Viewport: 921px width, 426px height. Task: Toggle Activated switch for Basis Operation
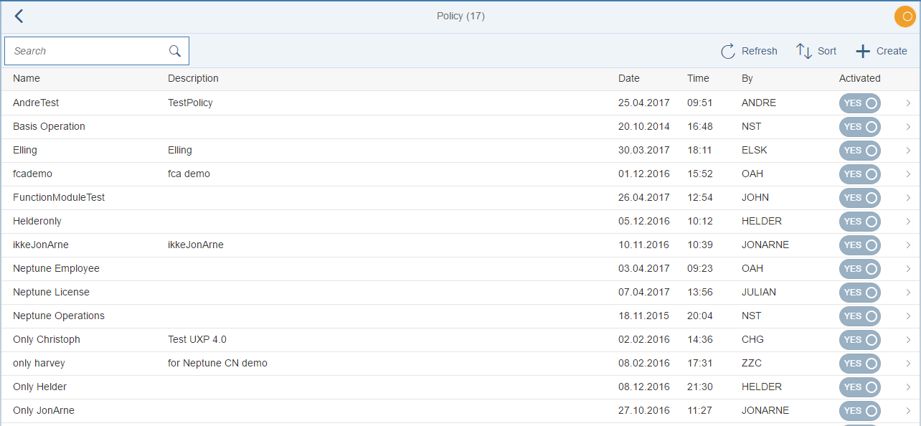click(x=859, y=127)
